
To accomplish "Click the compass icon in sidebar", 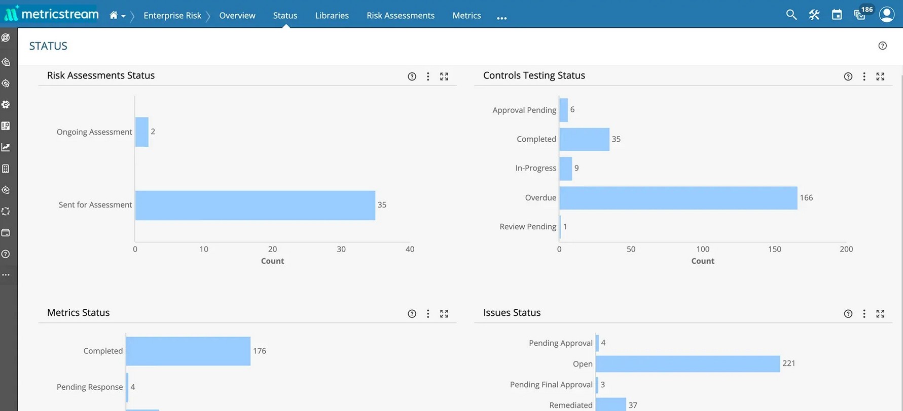I will 6,37.
